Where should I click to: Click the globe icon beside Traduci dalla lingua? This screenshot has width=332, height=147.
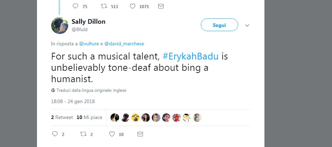click(x=53, y=90)
